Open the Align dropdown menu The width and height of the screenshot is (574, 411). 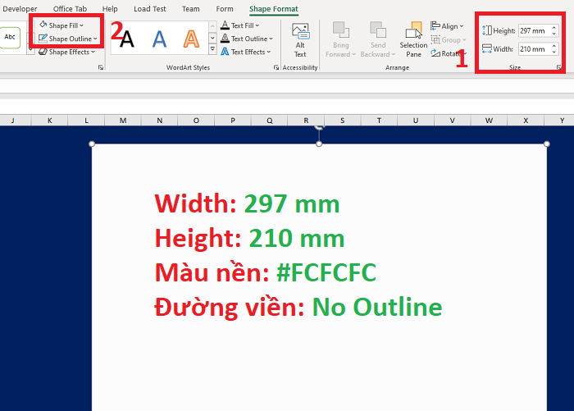tap(447, 26)
